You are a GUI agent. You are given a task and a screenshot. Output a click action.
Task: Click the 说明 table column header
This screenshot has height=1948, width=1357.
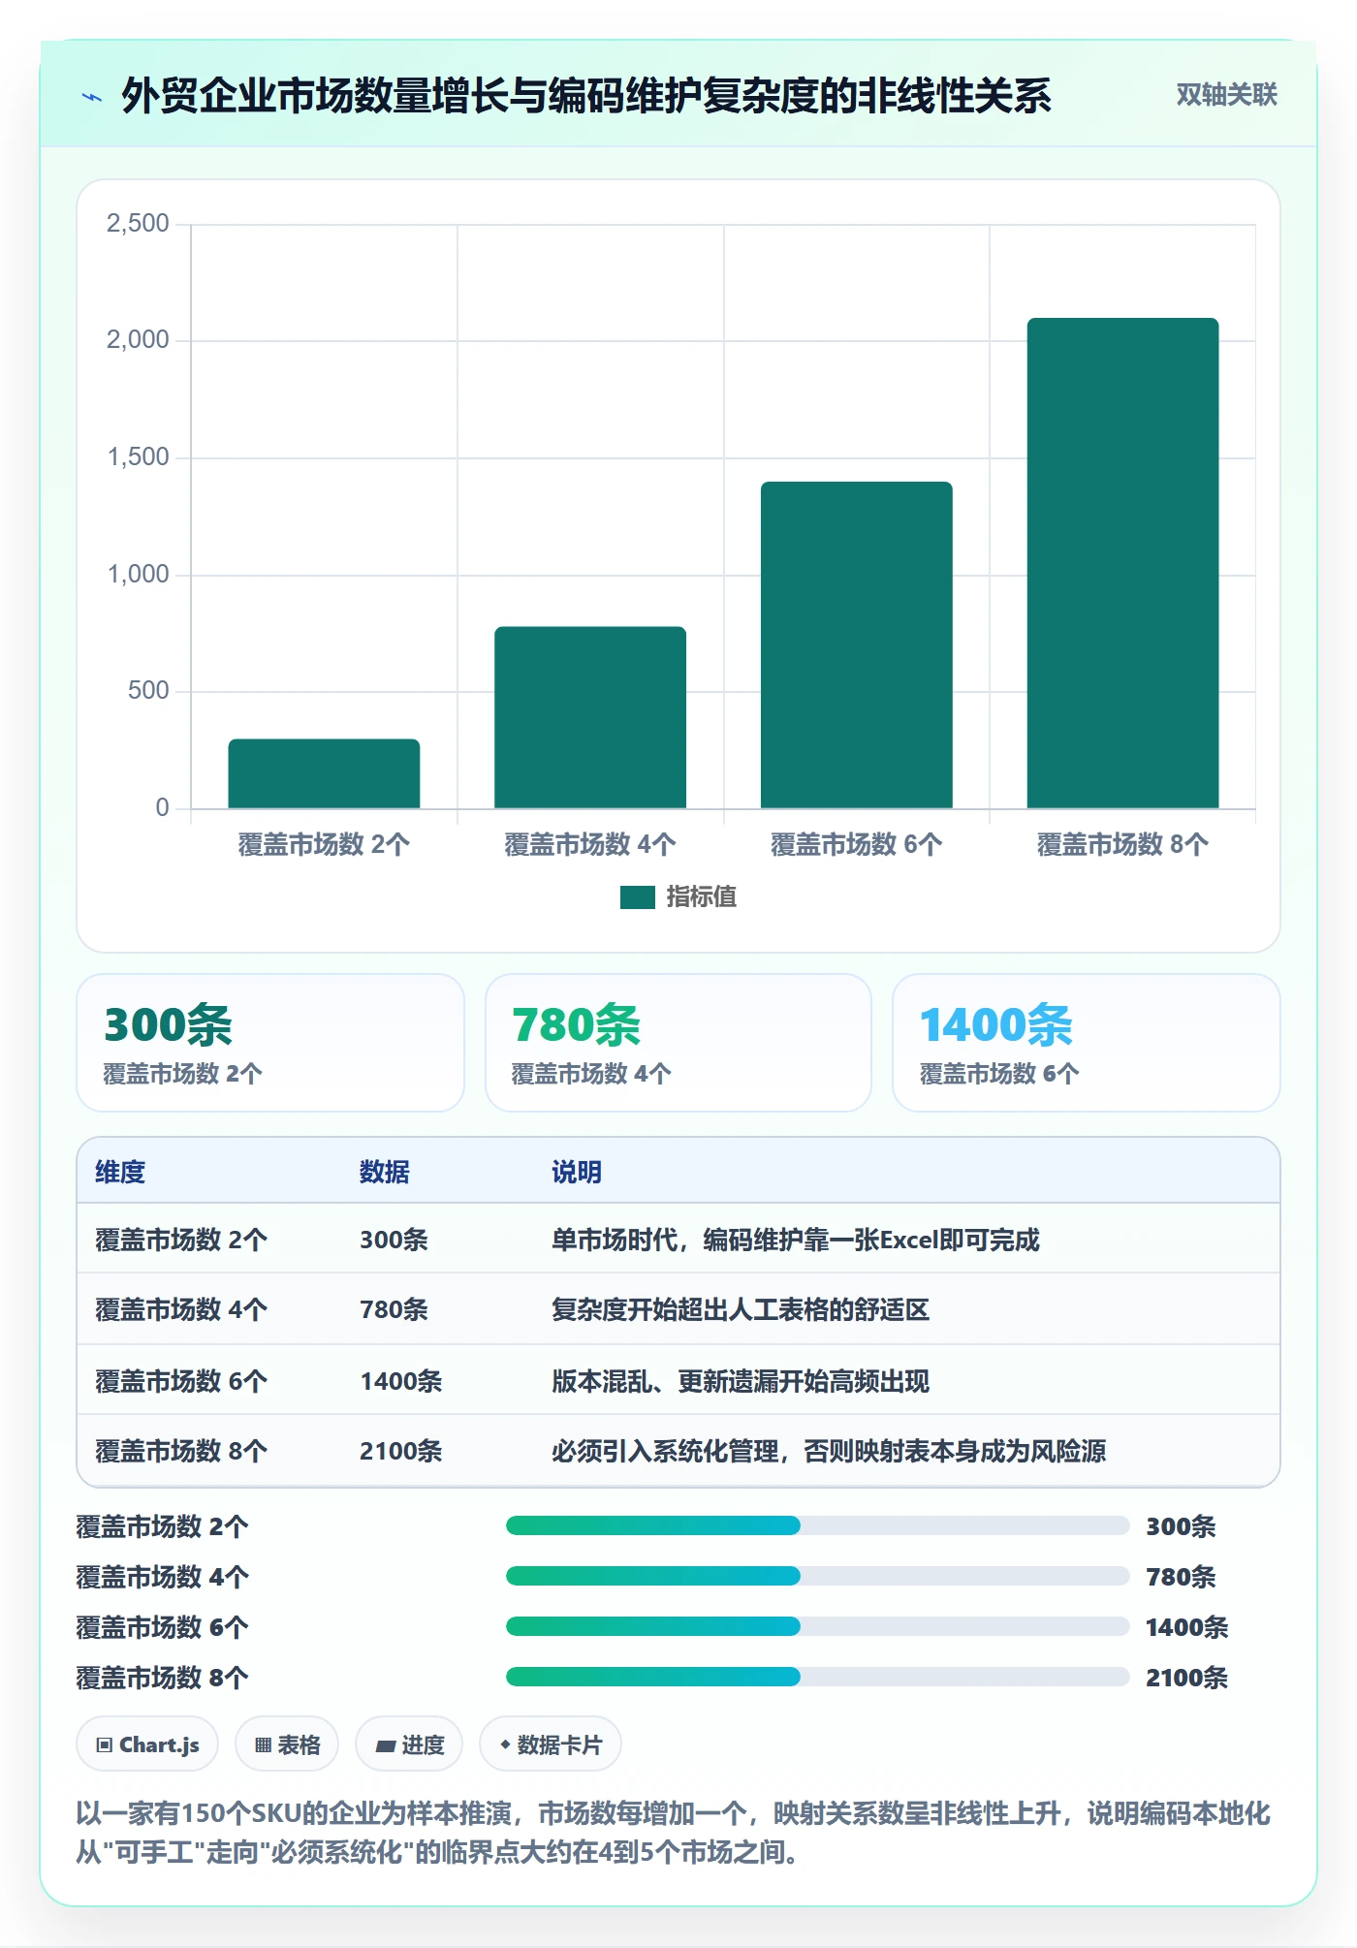[x=577, y=1173]
